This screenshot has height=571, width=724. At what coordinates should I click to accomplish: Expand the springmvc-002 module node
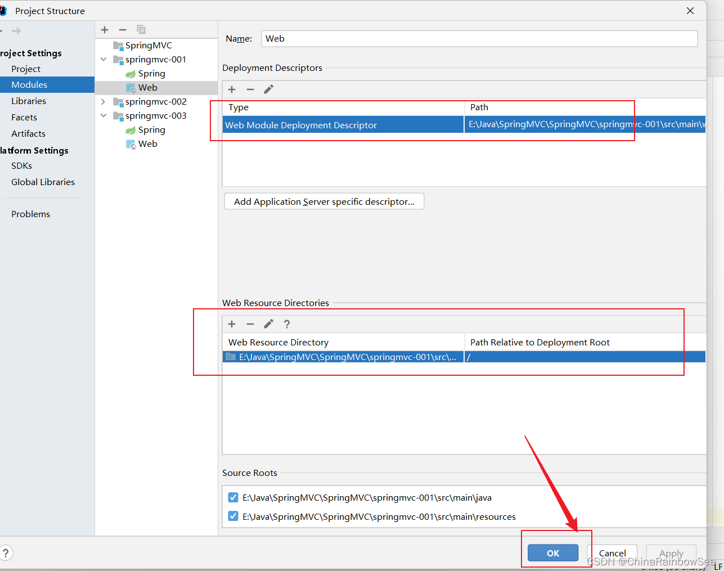pyautogui.click(x=104, y=102)
